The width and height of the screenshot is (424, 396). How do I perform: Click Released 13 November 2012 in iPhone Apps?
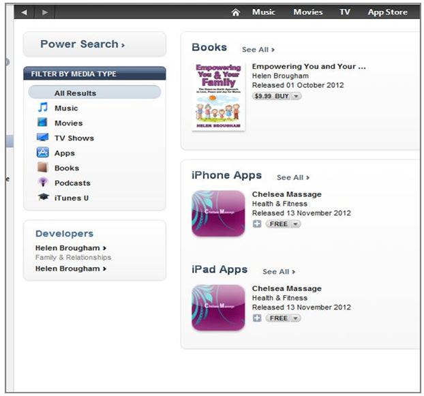[301, 213]
